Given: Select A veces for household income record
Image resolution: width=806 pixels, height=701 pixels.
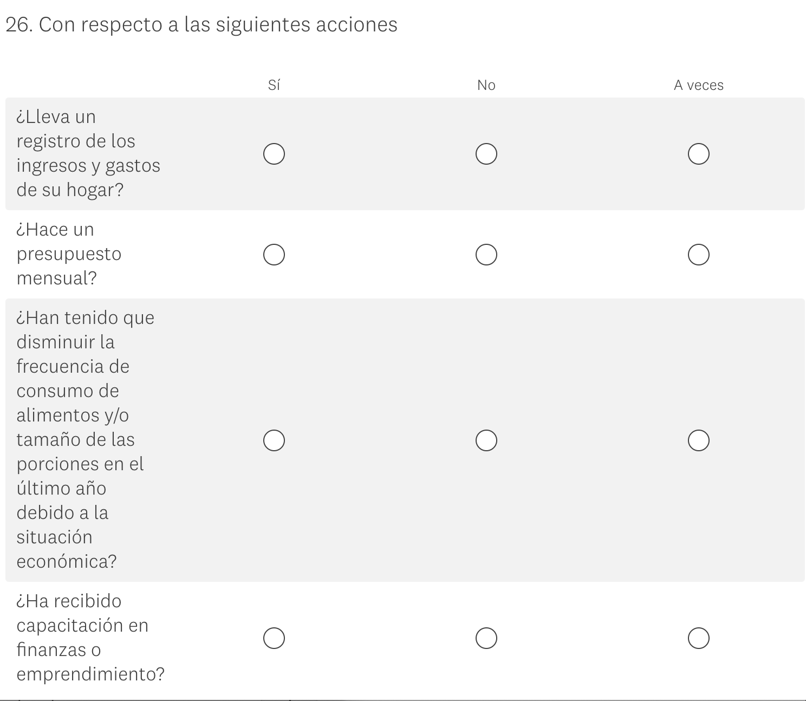Looking at the screenshot, I should tap(699, 154).
